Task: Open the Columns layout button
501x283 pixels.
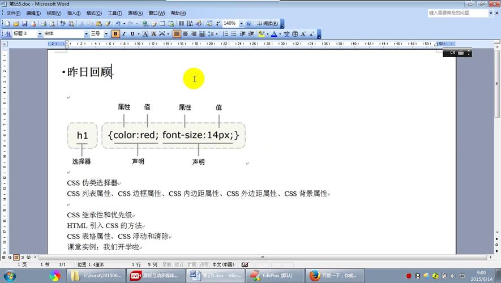Action: click(x=181, y=23)
